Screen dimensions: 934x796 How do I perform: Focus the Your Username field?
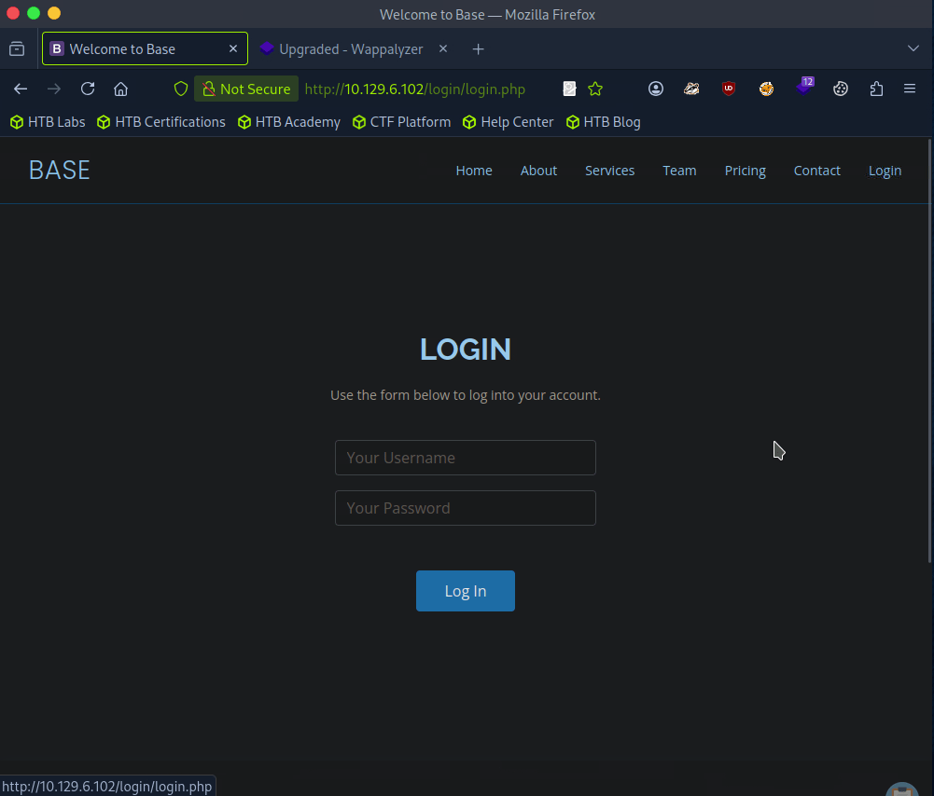465,458
